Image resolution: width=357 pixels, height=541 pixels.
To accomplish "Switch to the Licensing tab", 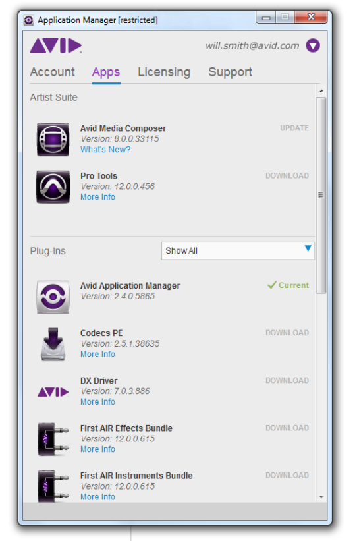I will pos(164,72).
